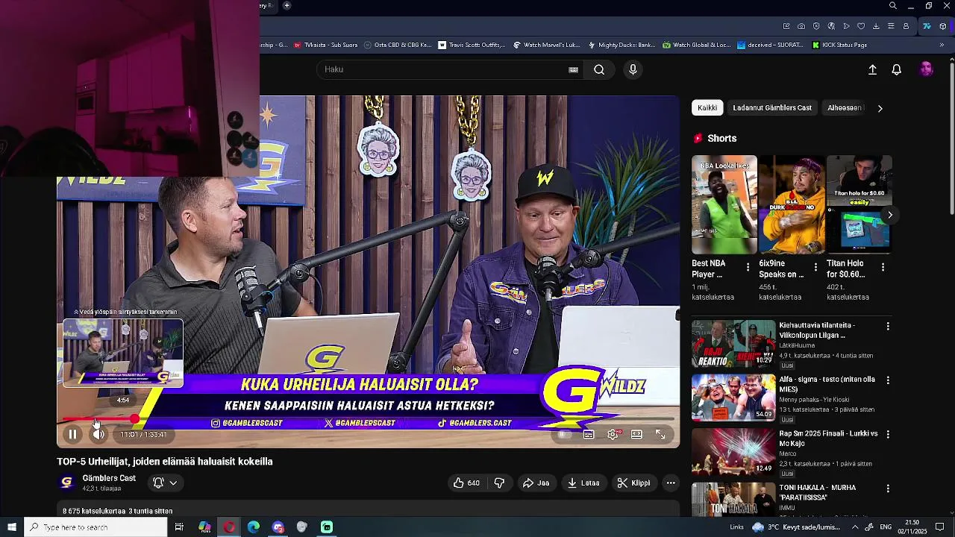Focus the Haku search field

444,69
